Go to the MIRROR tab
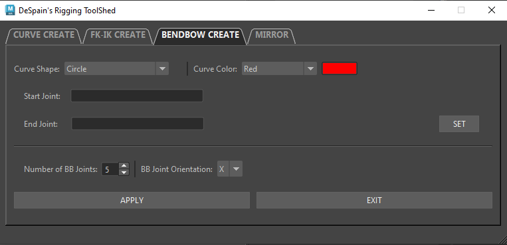 272,36
